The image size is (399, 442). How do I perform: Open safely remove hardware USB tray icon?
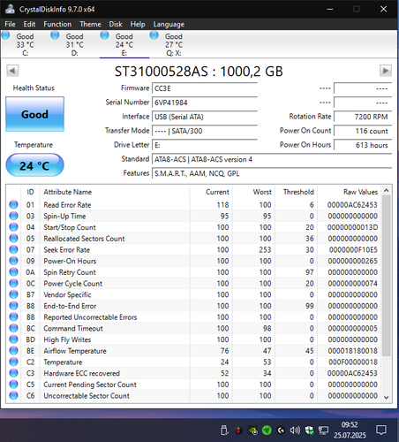(x=224, y=431)
